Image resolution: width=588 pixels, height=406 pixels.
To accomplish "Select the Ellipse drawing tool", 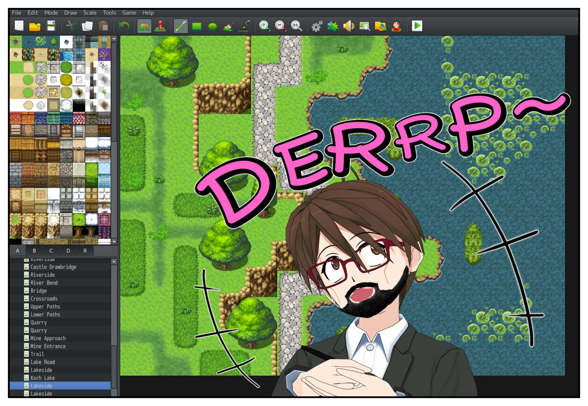I will [212, 26].
